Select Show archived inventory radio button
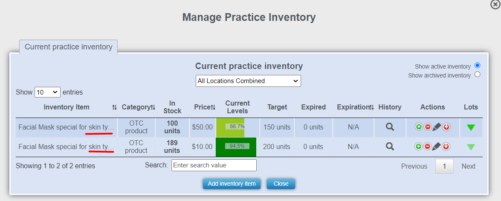501x201 pixels. [x=477, y=75]
